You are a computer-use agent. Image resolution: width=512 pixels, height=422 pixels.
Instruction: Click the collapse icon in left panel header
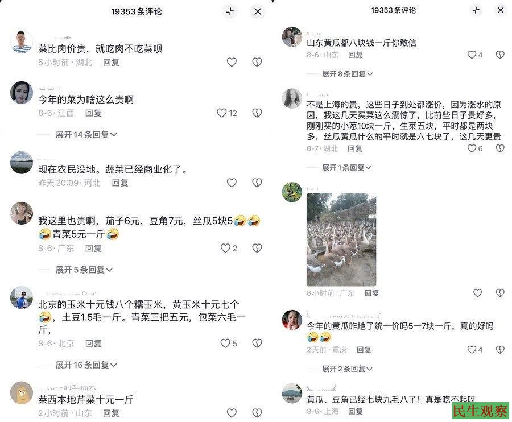tap(230, 12)
